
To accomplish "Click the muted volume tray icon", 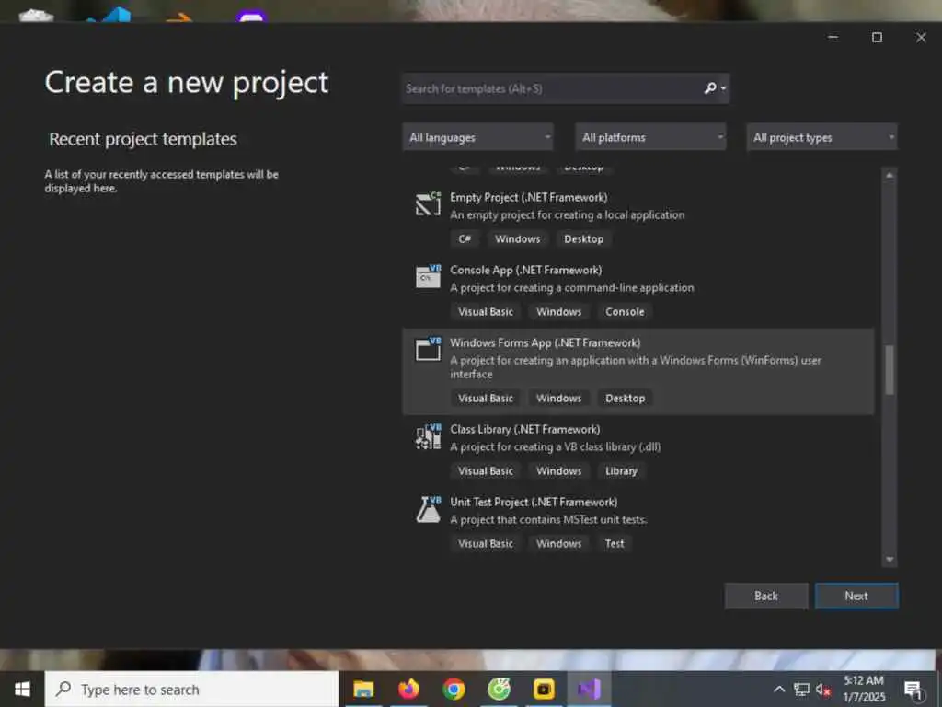I will pos(823,690).
